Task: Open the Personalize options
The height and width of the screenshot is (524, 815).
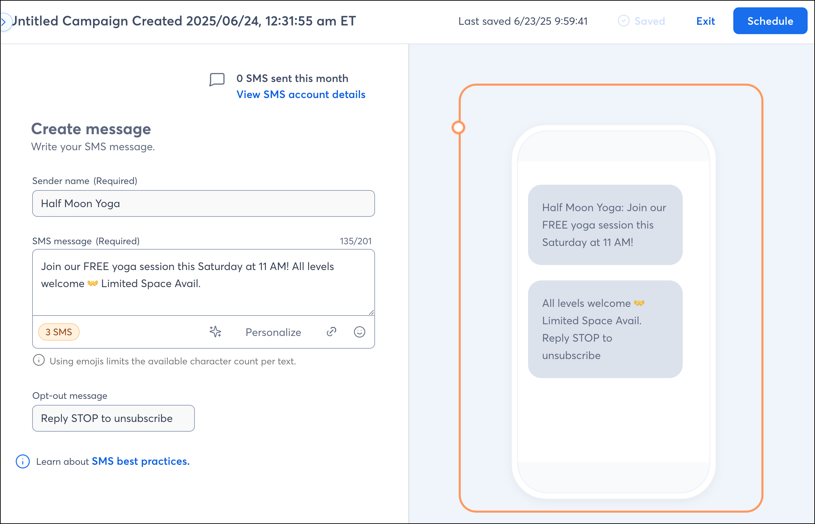Action: click(x=273, y=332)
